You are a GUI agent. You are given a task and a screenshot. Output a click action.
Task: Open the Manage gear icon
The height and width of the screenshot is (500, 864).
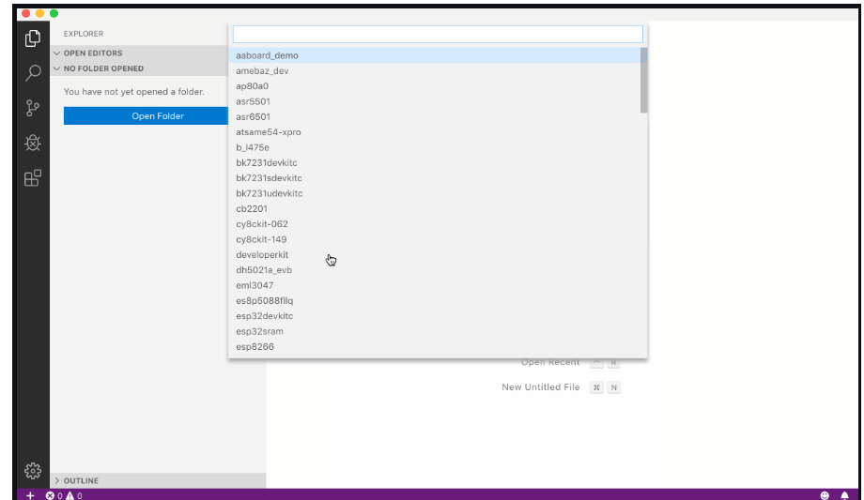tap(33, 471)
